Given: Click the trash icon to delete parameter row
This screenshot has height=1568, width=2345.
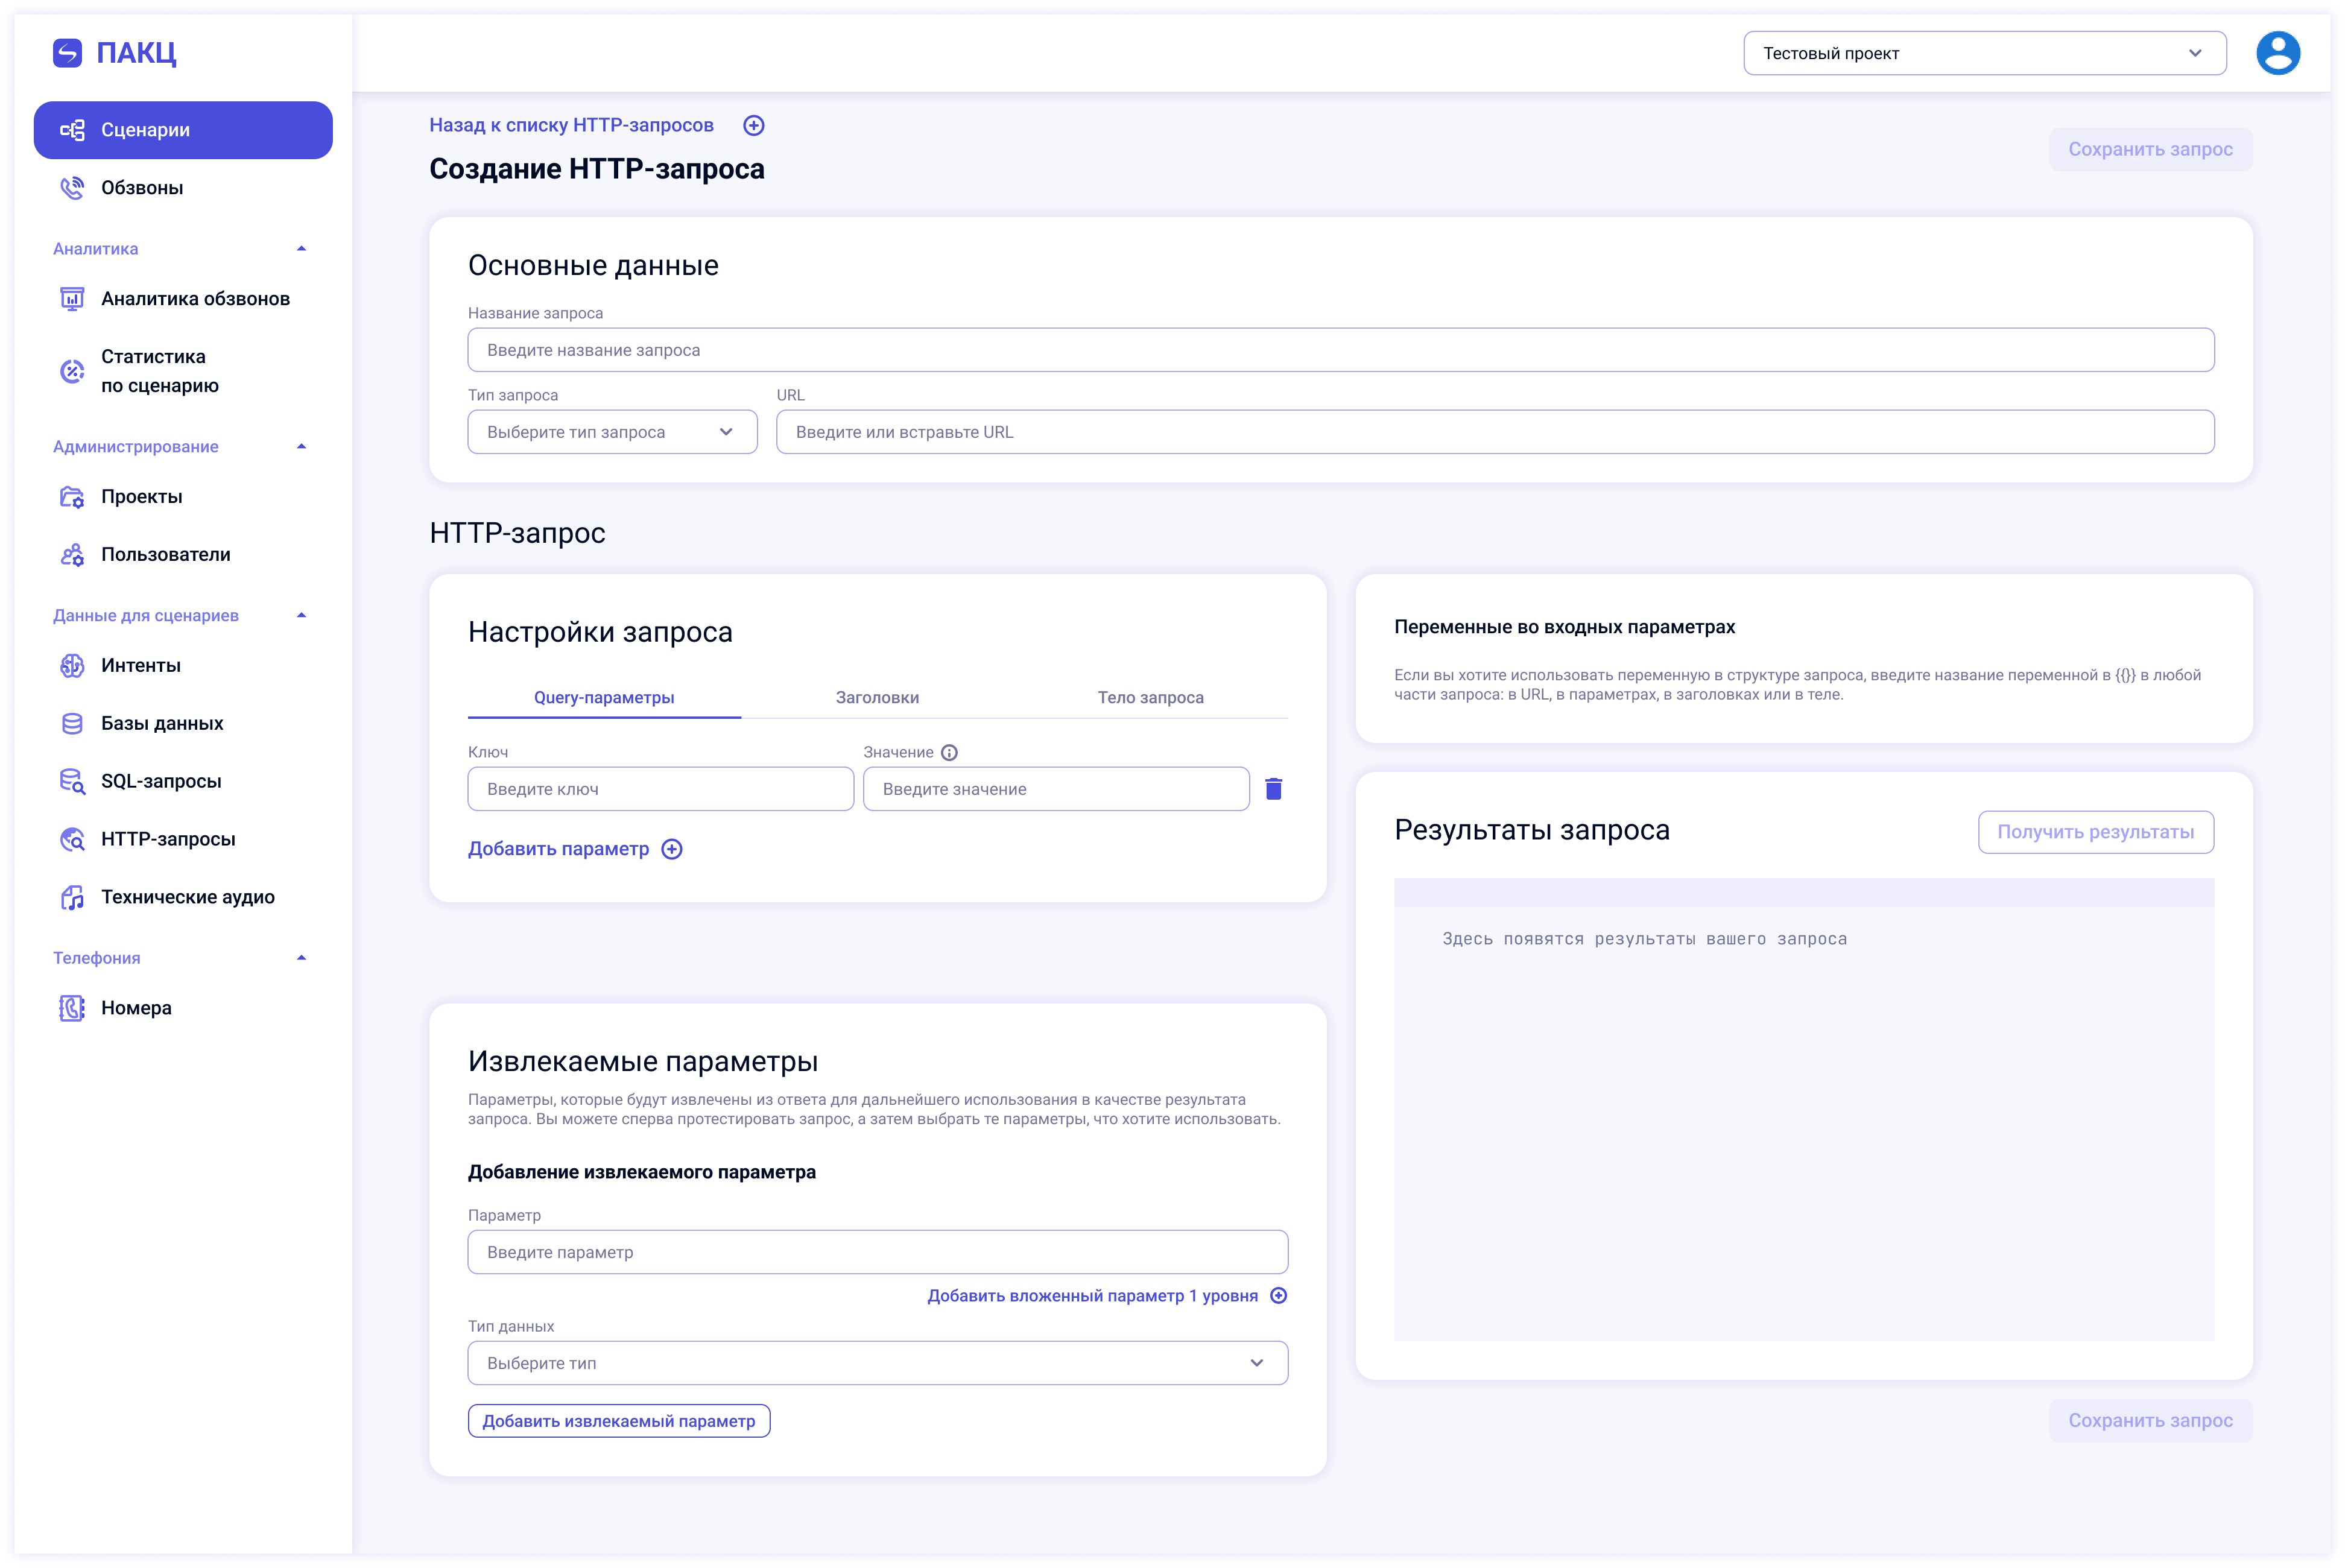Looking at the screenshot, I should [x=1273, y=789].
